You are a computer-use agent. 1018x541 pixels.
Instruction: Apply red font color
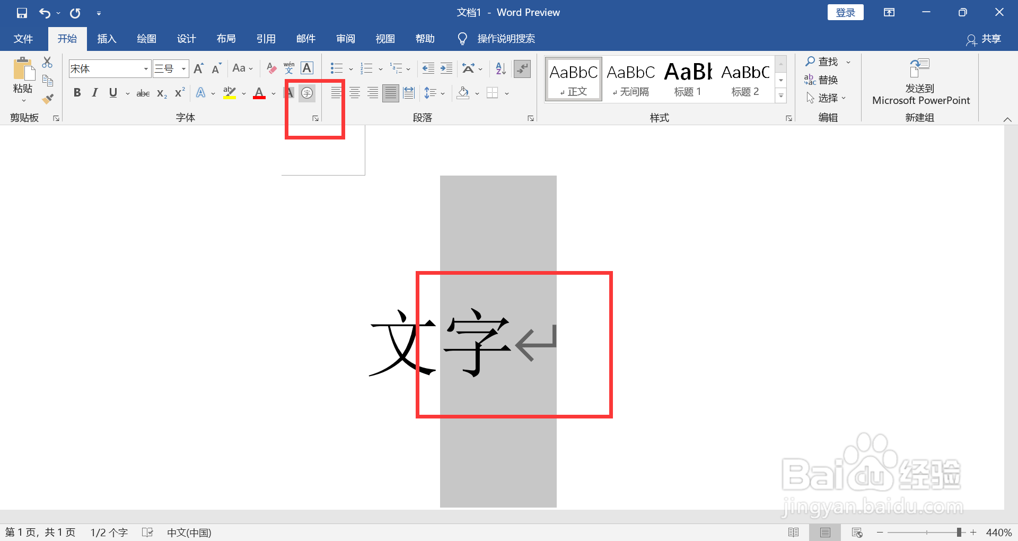(259, 93)
